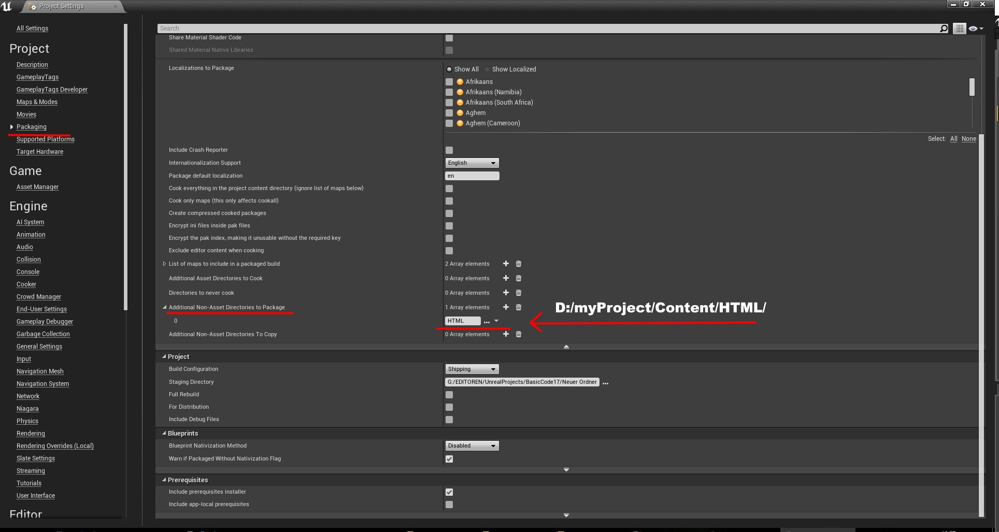Viewport: 999px width, 532px height.
Task: Add element to Non-Asset Directories To Copy
Action: pos(506,334)
